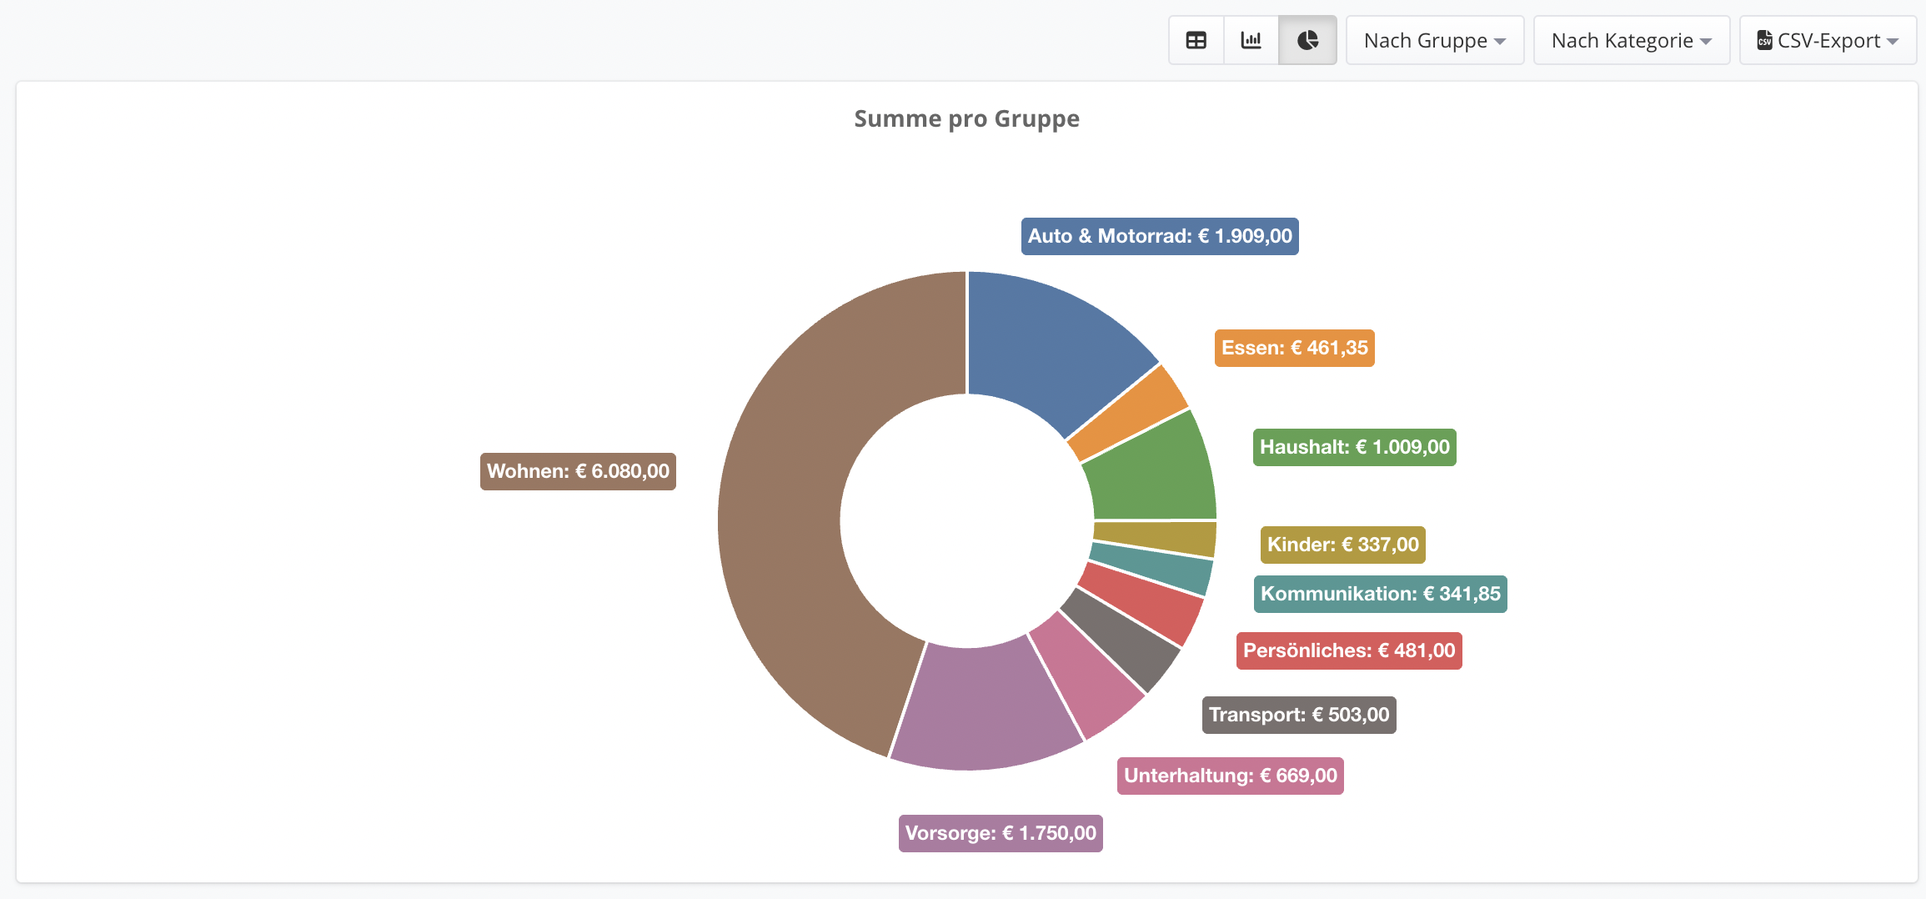Select the Unterhaltung € 669,00 label
The width and height of the screenshot is (1926, 899).
coord(1231,776)
